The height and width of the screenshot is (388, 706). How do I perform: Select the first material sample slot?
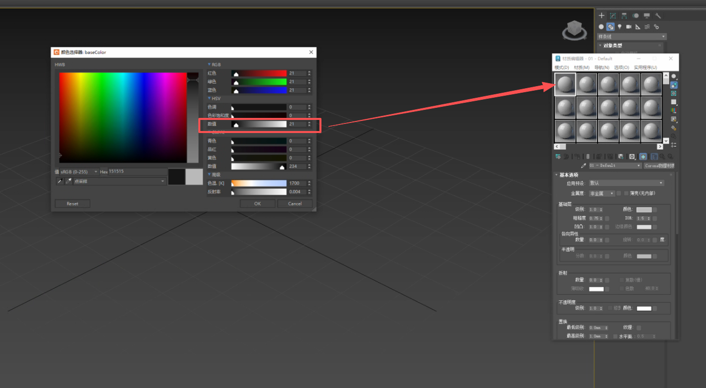(x=565, y=84)
